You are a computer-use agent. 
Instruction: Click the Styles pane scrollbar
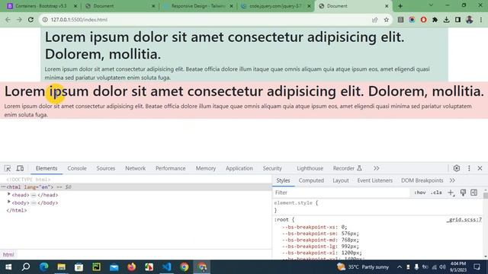point(486,195)
